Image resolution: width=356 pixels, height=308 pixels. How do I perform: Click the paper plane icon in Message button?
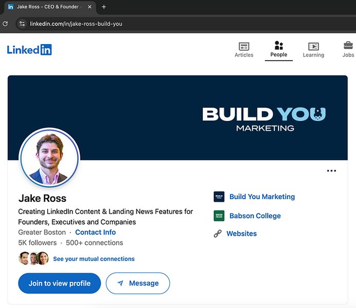(120, 283)
